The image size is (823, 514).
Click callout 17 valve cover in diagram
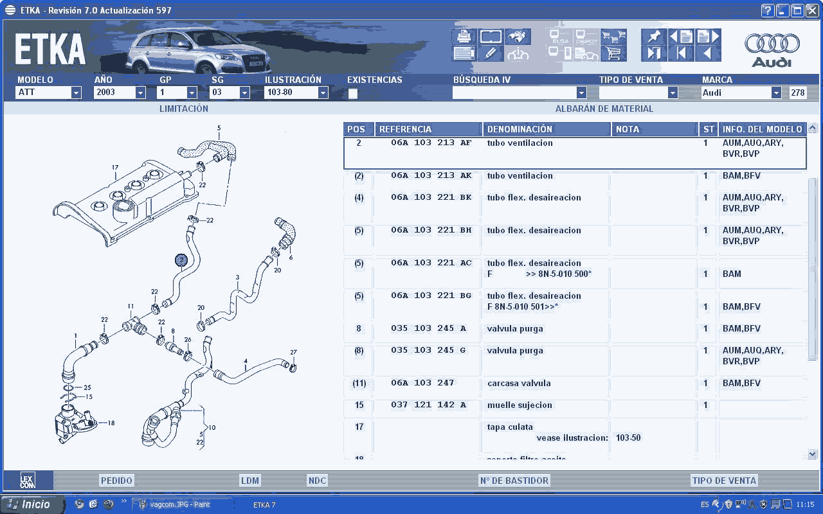(115, 168)
